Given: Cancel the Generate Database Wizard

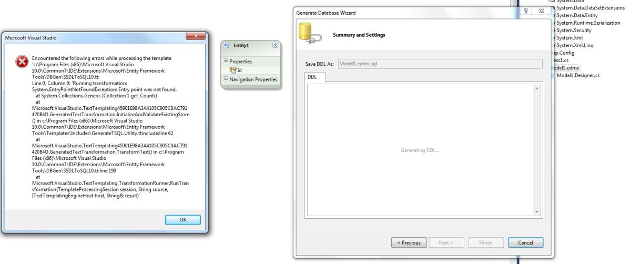Looking at the screenshot, I should coord(525,242).
